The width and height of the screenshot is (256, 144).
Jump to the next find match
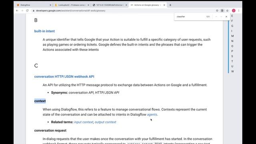[x=221, y=17]
